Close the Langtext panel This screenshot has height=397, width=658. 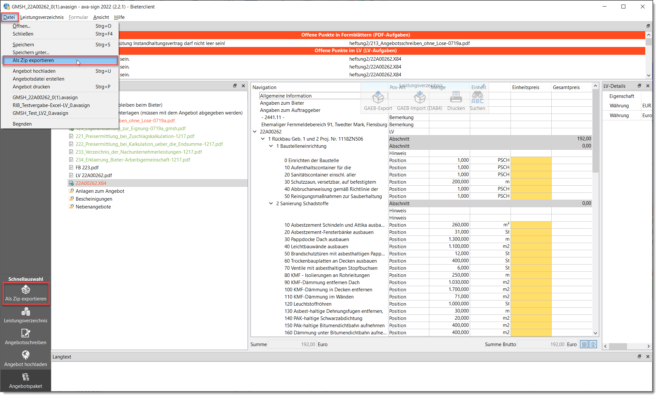click(x=648, y=357)
